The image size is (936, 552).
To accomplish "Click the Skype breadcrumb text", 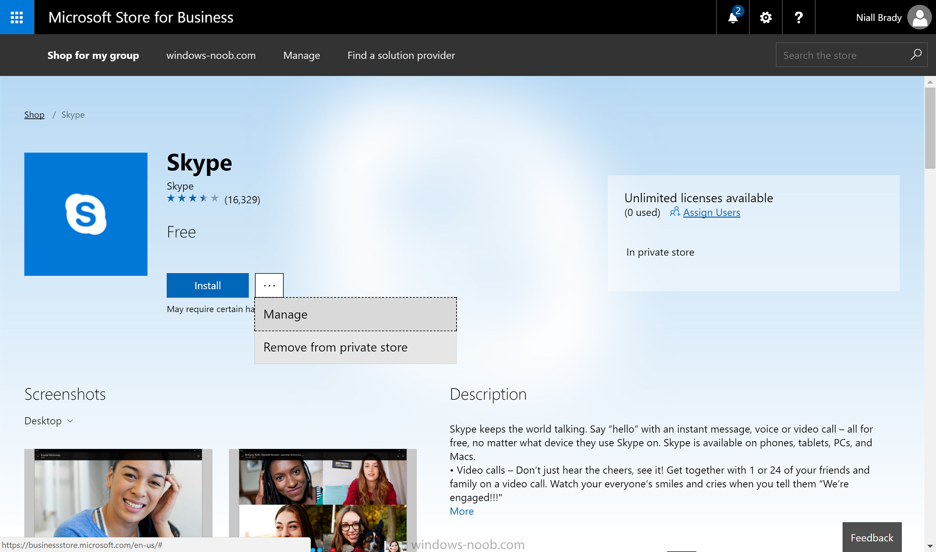I will click(73, 114).
